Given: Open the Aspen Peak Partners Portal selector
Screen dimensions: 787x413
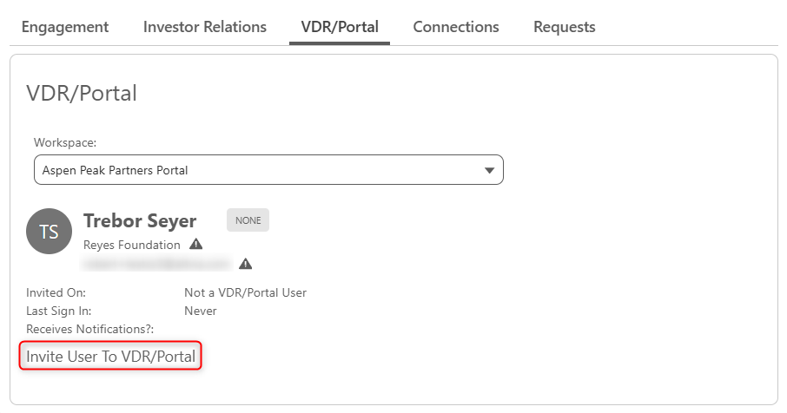Looking at the screenshot, I should pyautogui.click(x=268, y=170).
